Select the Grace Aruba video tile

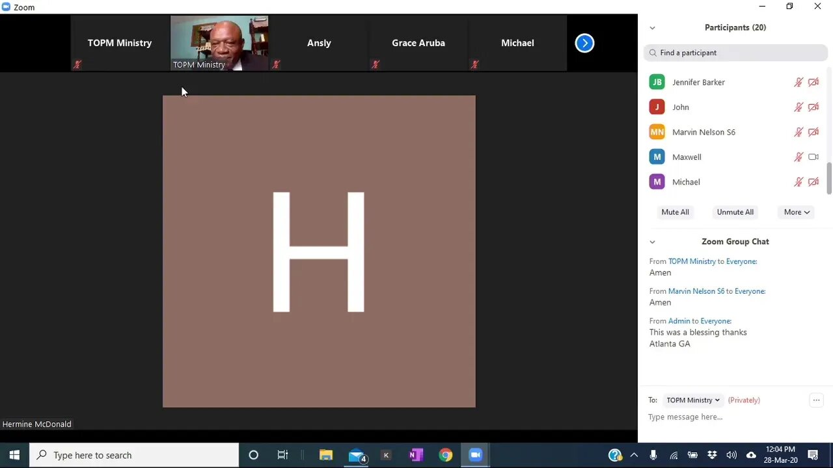tap(418, 43)
